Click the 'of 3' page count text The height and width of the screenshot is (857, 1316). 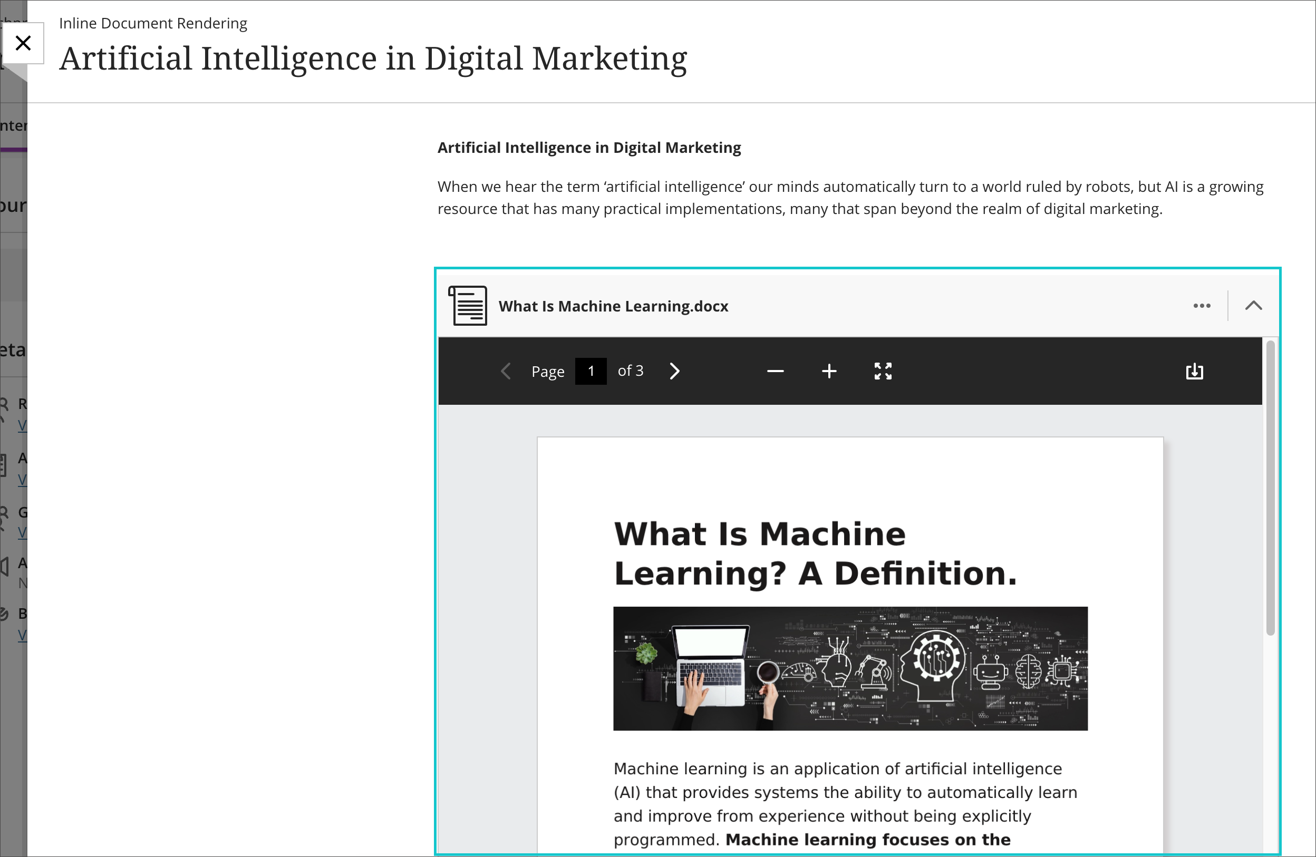tap(631, 371)
